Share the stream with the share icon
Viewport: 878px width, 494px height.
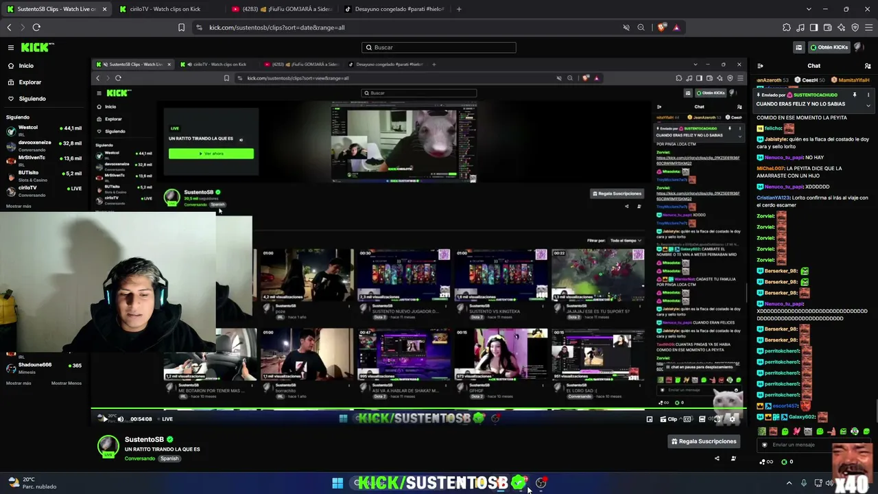[x=717, y=458]
